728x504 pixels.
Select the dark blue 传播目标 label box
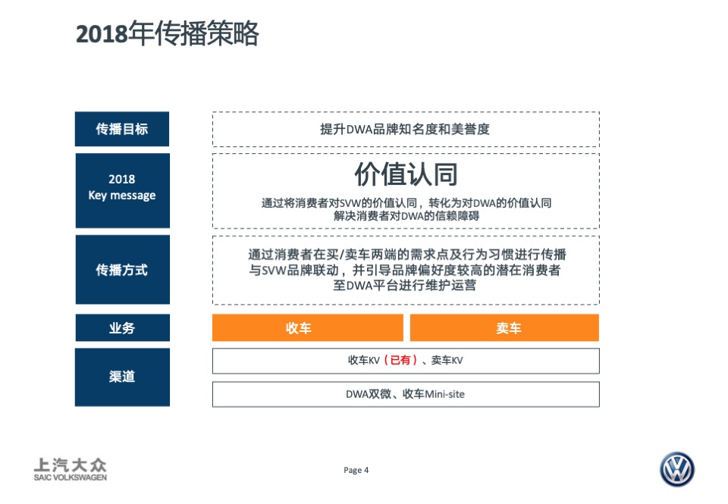tap(121, 129)
